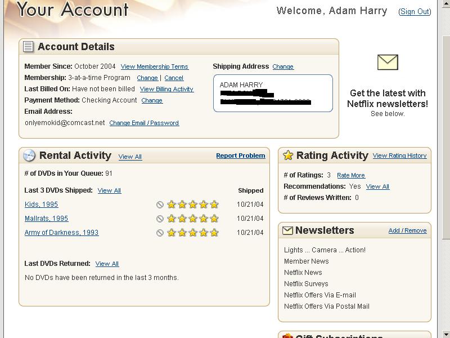This screenshot has width=450, height=338.
Task: Change the shipping address
Action: tap(283, 66)
